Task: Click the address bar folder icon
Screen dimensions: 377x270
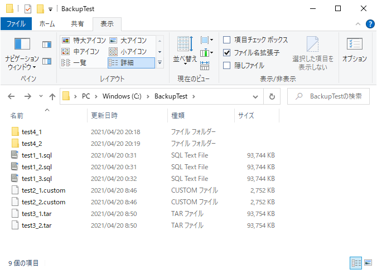Action: pos(66,96)
